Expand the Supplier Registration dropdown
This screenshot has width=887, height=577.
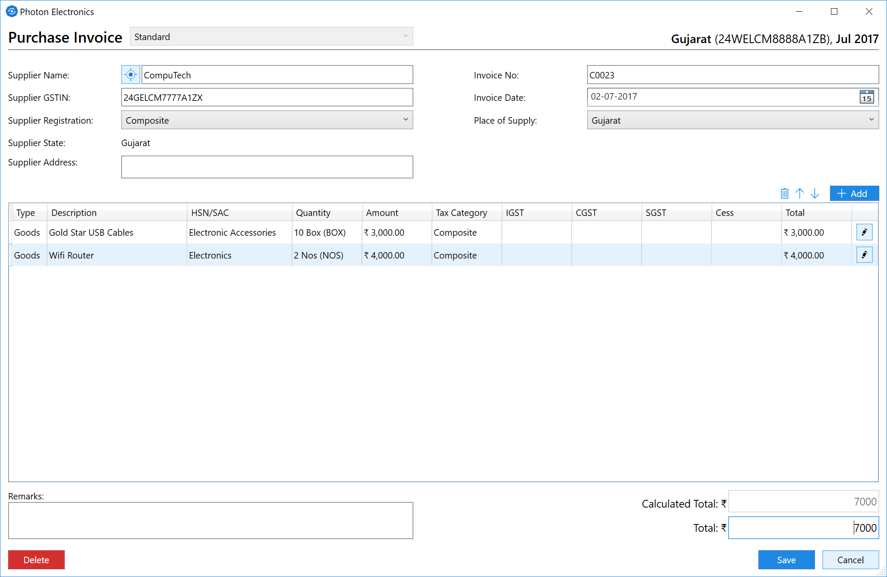(405, 120)
